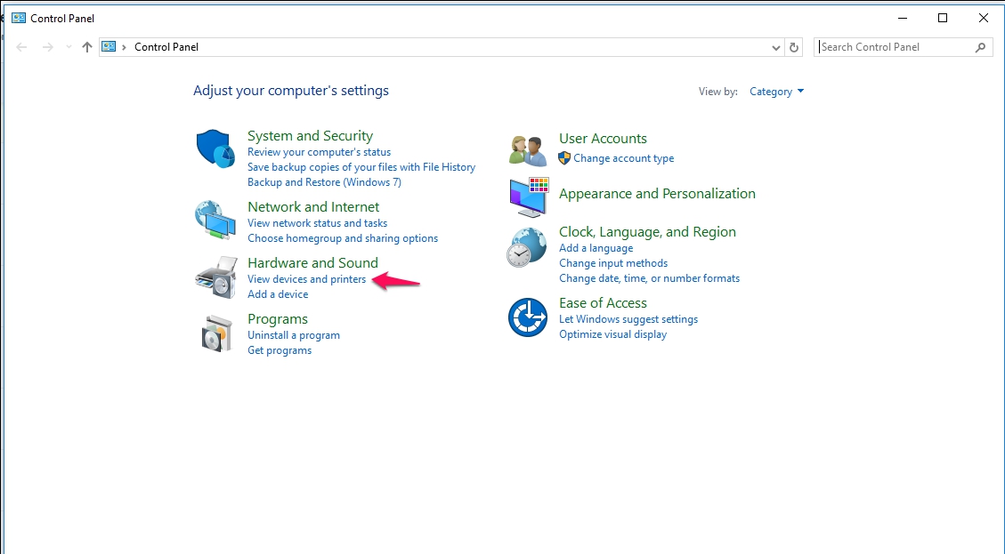
Task: Open View devices and printers
Action: 307,279
